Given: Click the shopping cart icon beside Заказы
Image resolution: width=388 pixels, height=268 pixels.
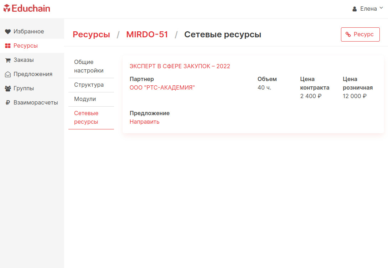Looking at the screenshot, I should click(8, 60).
